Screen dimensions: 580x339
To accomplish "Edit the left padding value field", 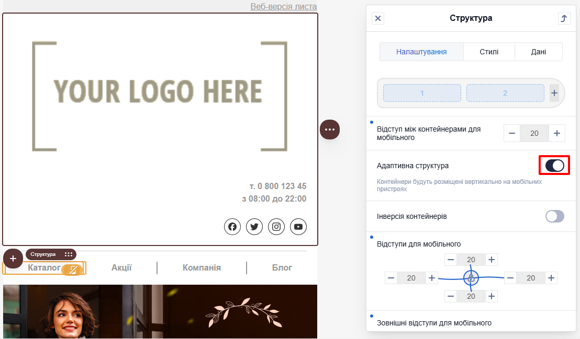I will point(411,278).
